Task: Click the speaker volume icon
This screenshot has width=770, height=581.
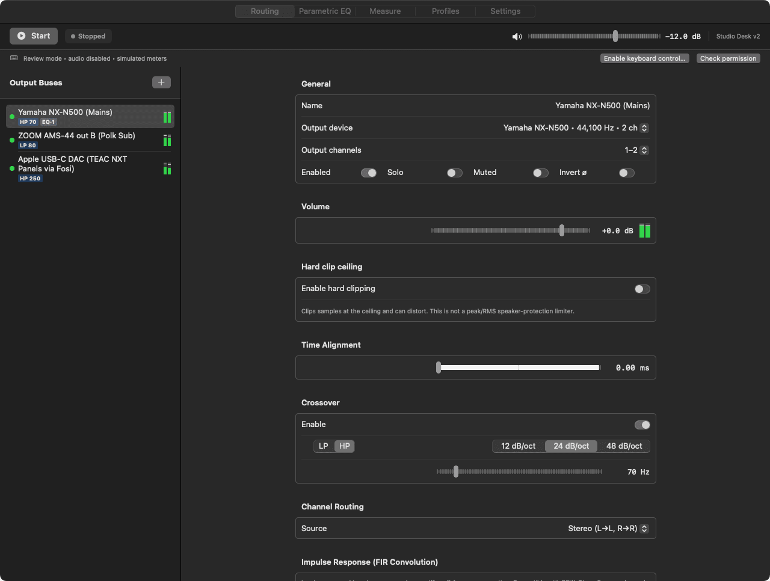Action: 517,37
